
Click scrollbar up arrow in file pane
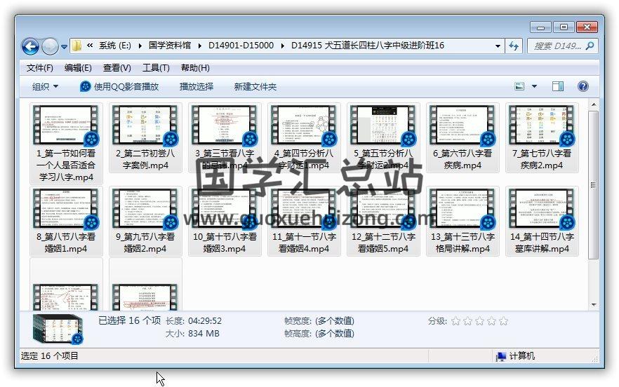(x=593, y=105)
